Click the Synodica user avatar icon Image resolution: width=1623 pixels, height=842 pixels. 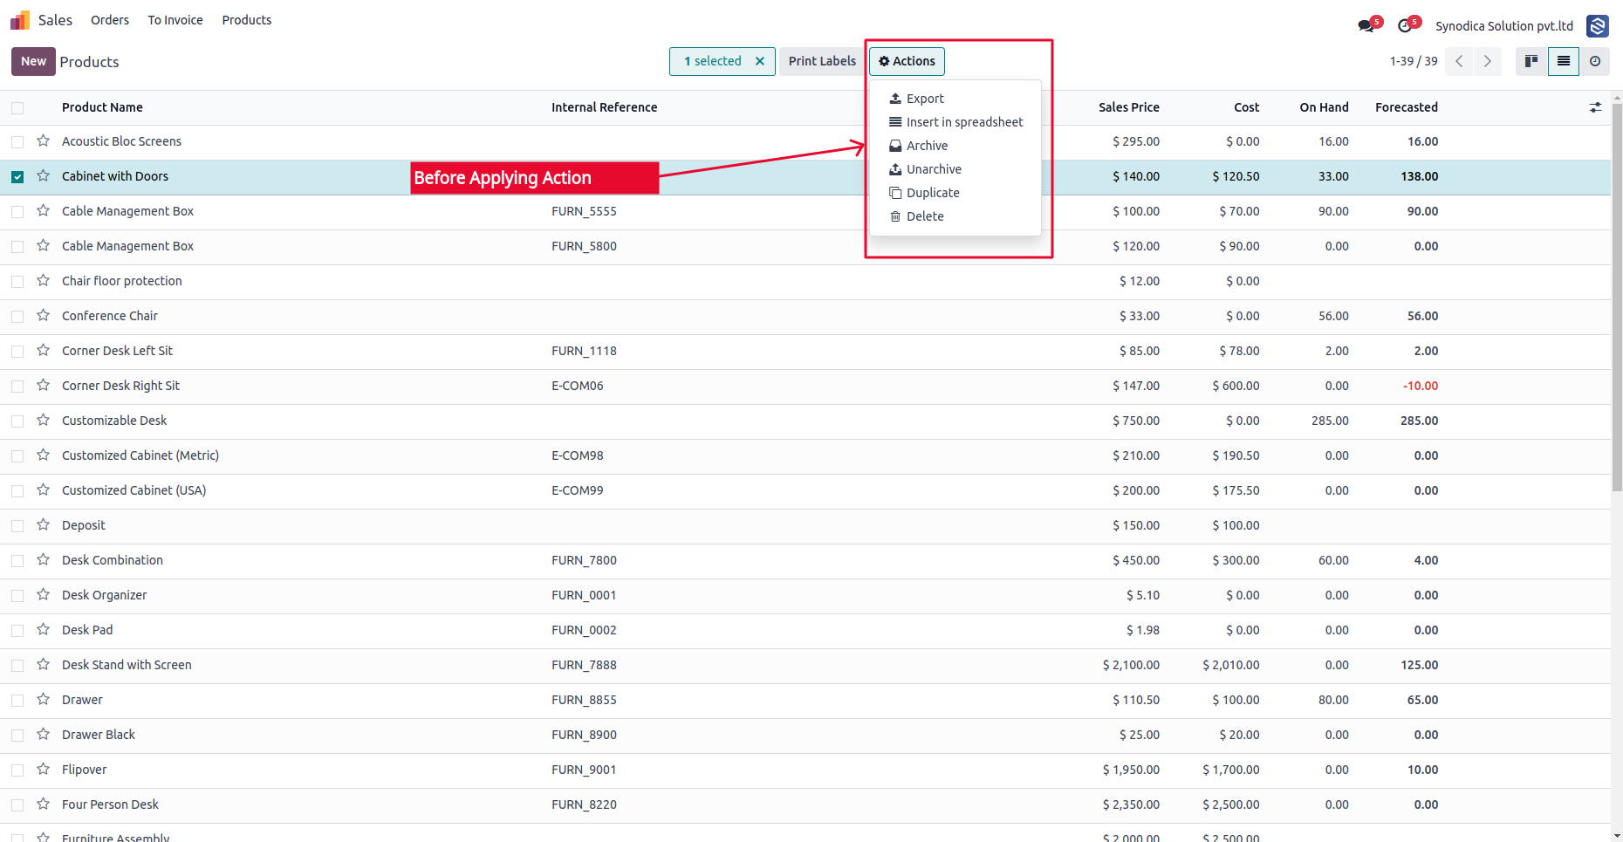point(1598,26)
